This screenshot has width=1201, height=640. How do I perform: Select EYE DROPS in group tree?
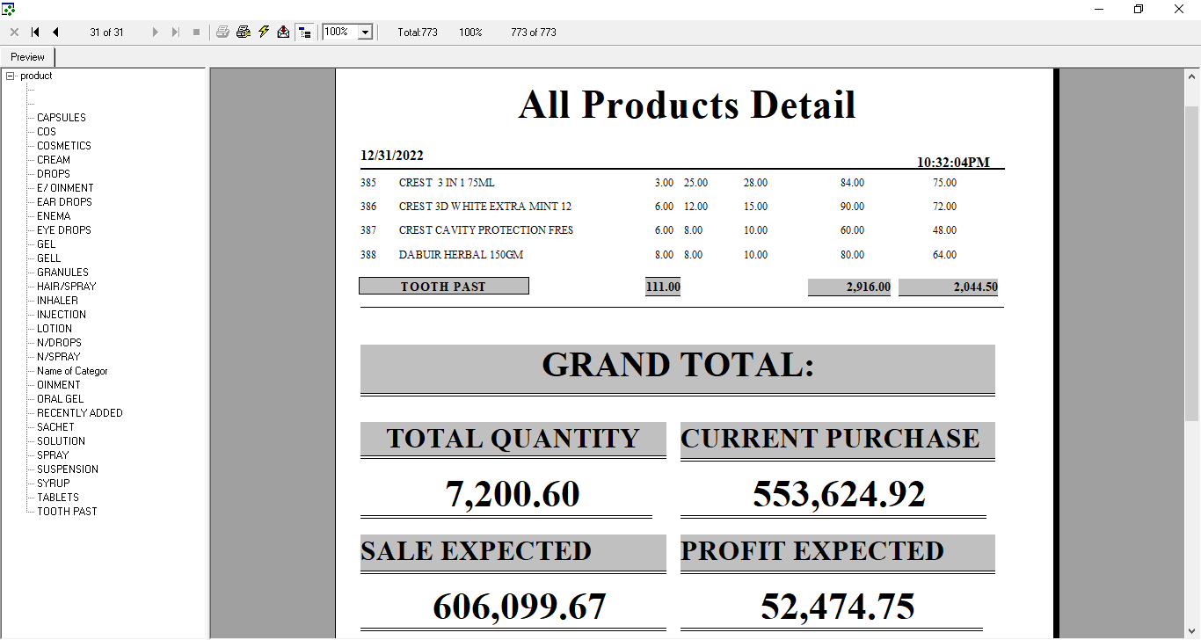[64, 230]
